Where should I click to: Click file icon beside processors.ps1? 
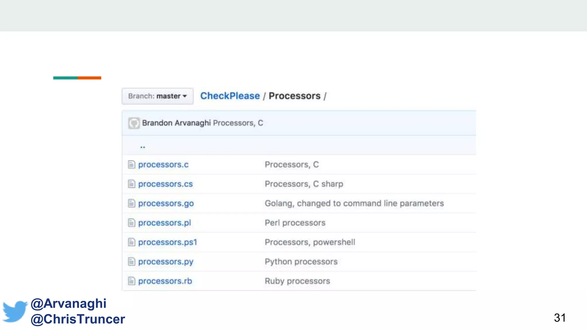click(131, 242)
